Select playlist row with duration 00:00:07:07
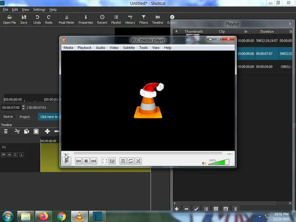The image size is (296, 222). 264,53
